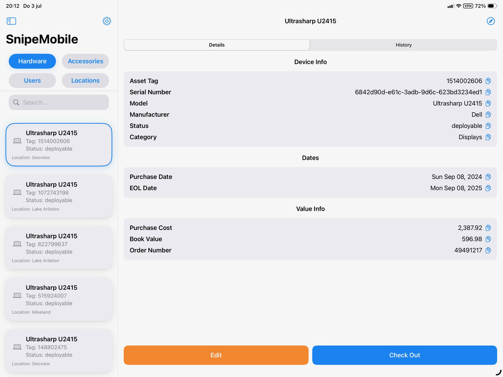Tap the Wi-Fi indicator in status bar
The width and height of the screenshot is (503, 377).
(459, 6)
